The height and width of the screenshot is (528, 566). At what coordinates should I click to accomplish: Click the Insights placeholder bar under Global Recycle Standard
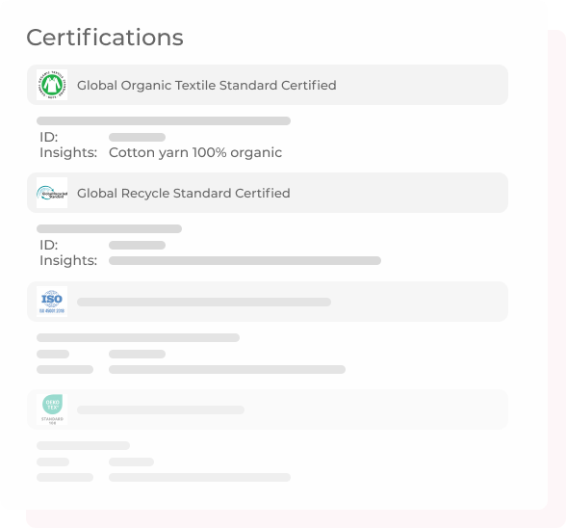pos(244,260)
